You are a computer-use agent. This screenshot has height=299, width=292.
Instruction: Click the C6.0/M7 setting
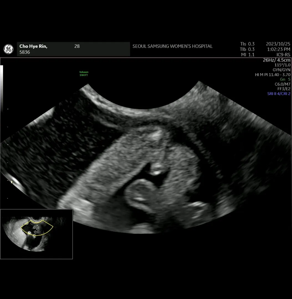283,84
